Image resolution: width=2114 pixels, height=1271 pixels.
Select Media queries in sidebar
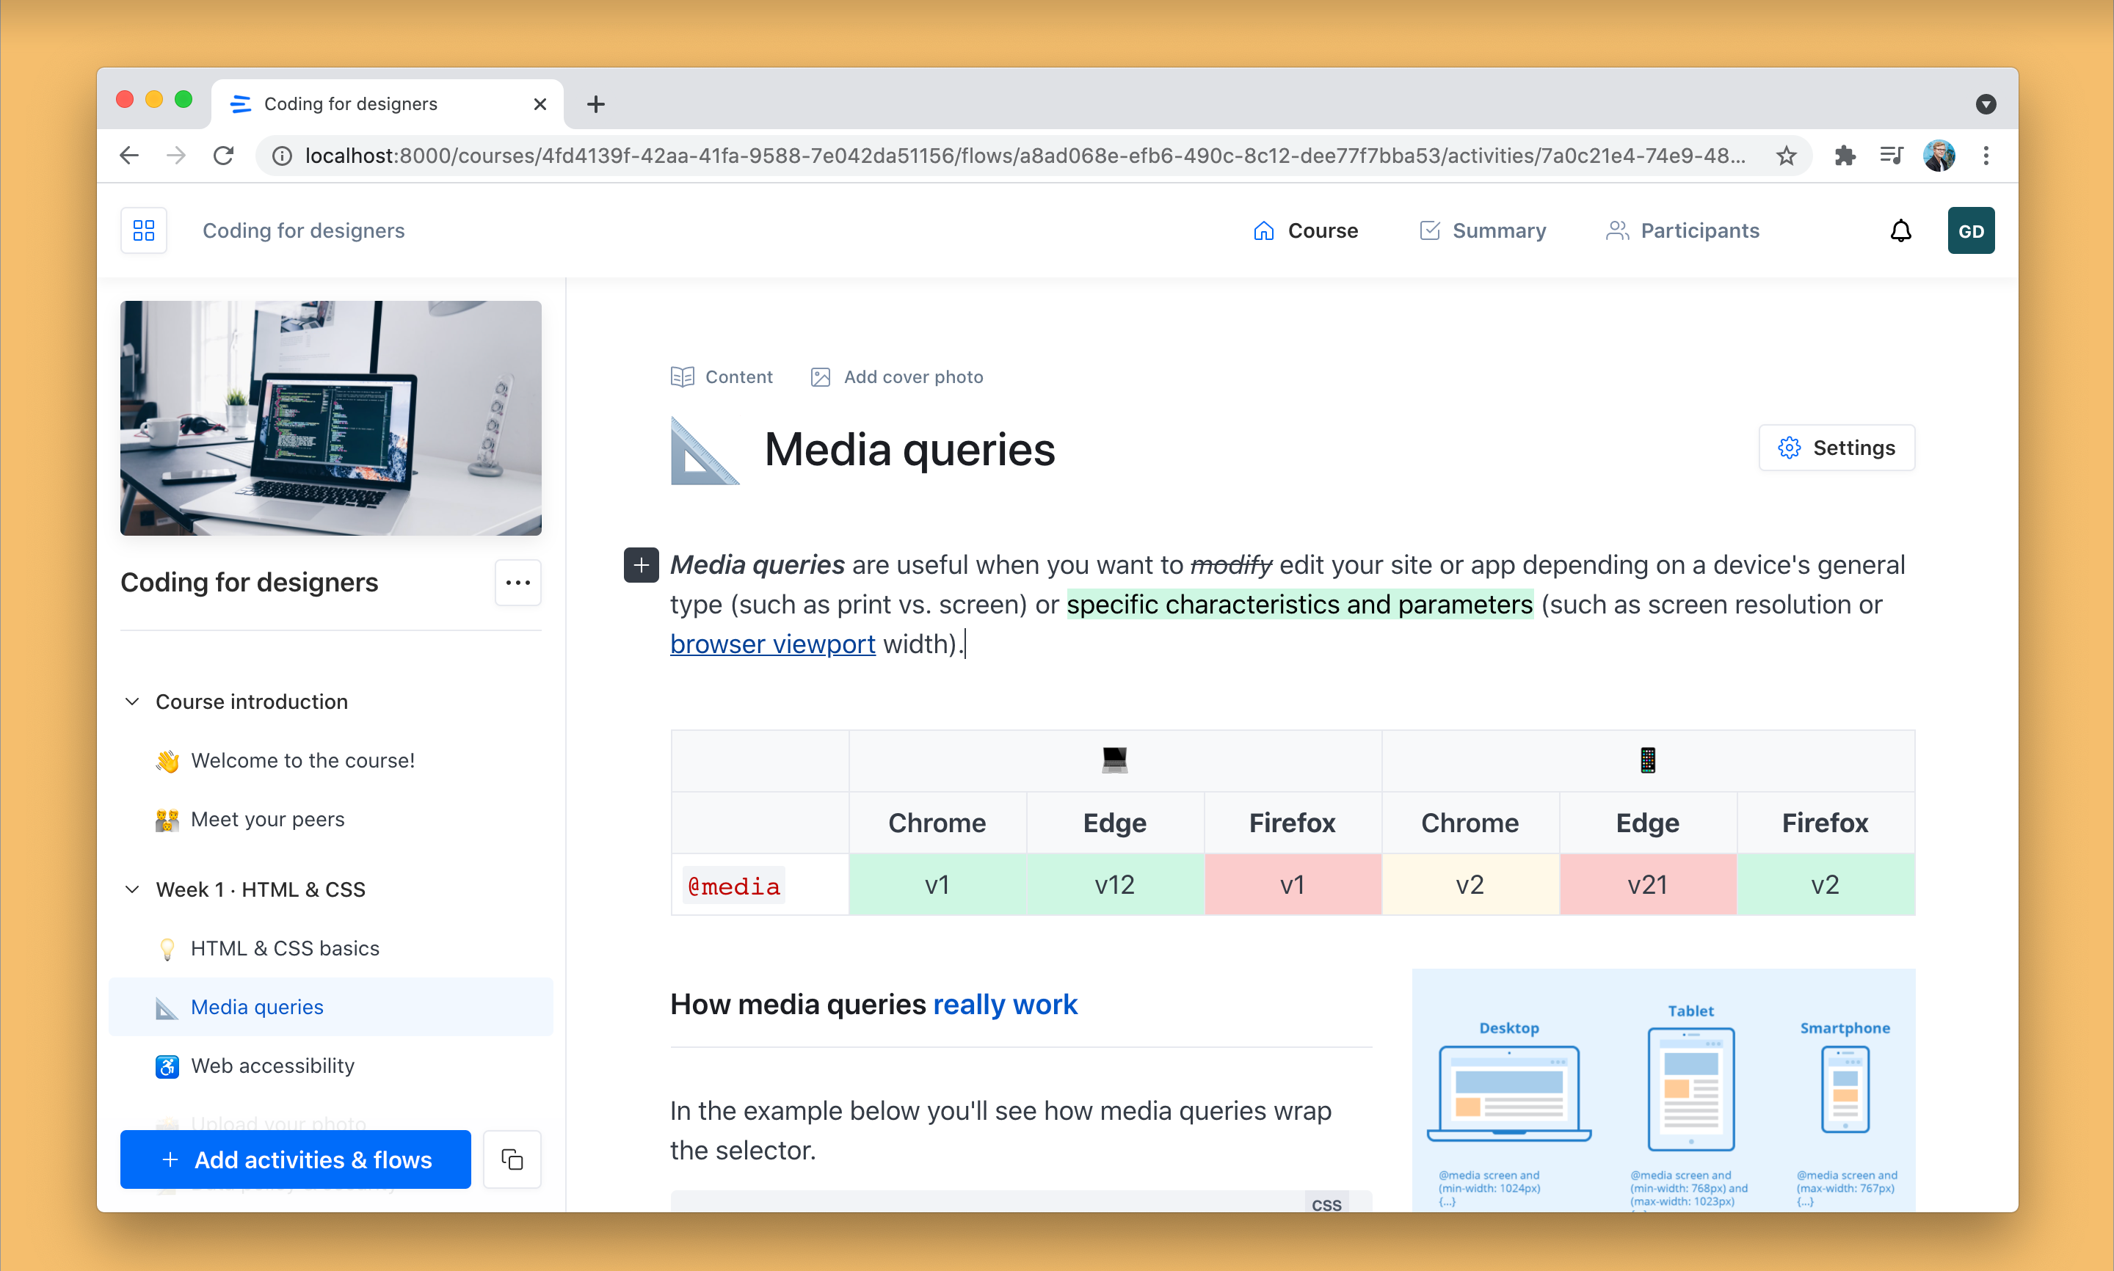tap(330, 1008)
